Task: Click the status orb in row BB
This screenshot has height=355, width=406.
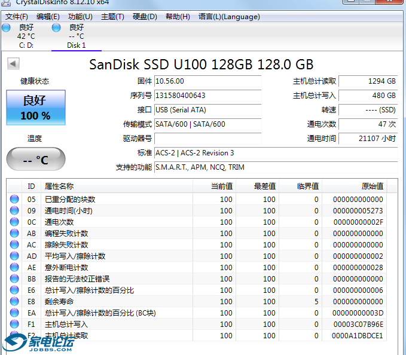Action: (14, 279)
